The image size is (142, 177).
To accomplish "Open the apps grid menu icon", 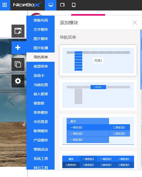I will 5,5.
